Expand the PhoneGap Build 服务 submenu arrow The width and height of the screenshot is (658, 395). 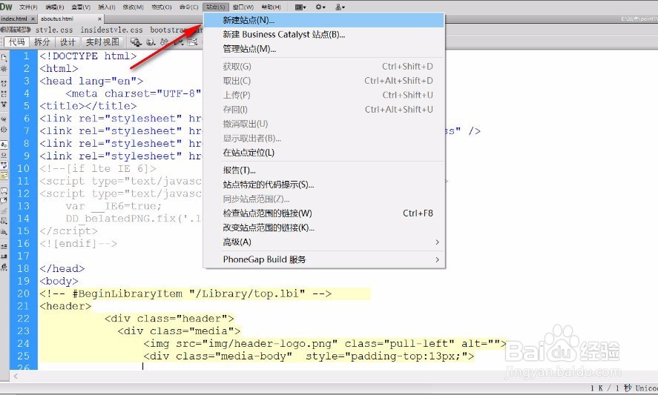coord(437,259)
